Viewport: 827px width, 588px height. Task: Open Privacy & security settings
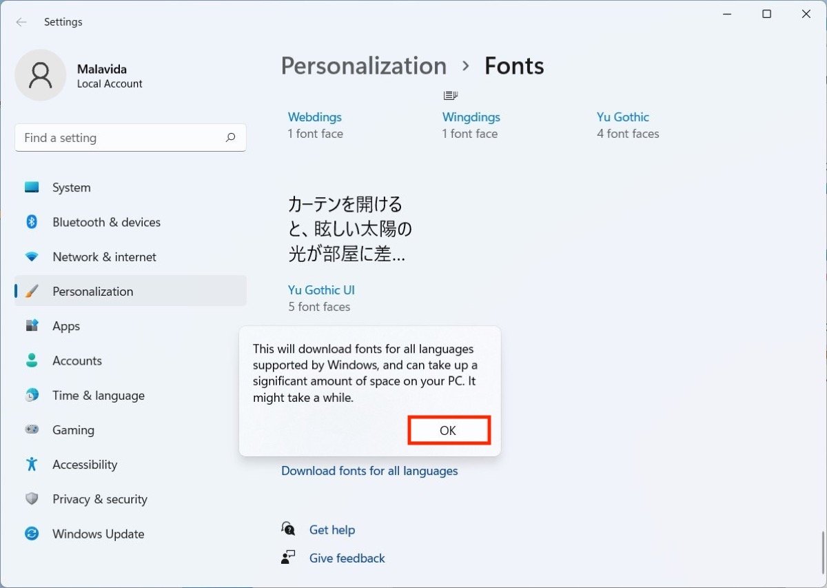tap(130, 499)
